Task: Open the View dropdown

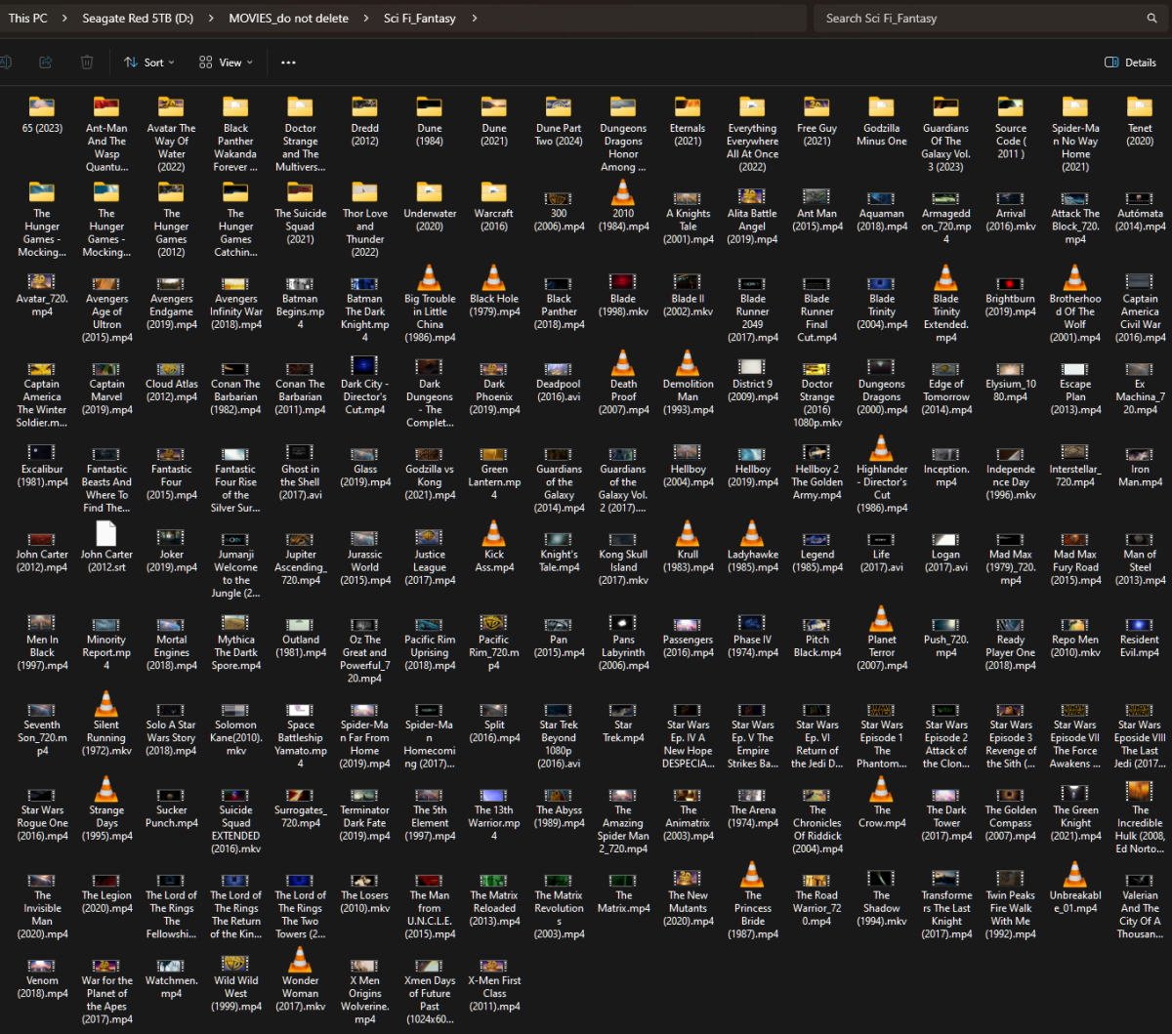Action: tap(226, 62)
